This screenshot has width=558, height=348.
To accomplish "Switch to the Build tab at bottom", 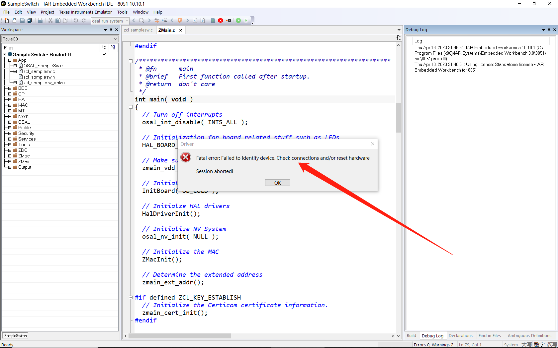I will coord(411,336).
